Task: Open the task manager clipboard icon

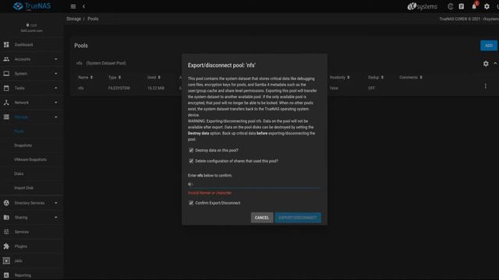Action: tap(461, 6)
